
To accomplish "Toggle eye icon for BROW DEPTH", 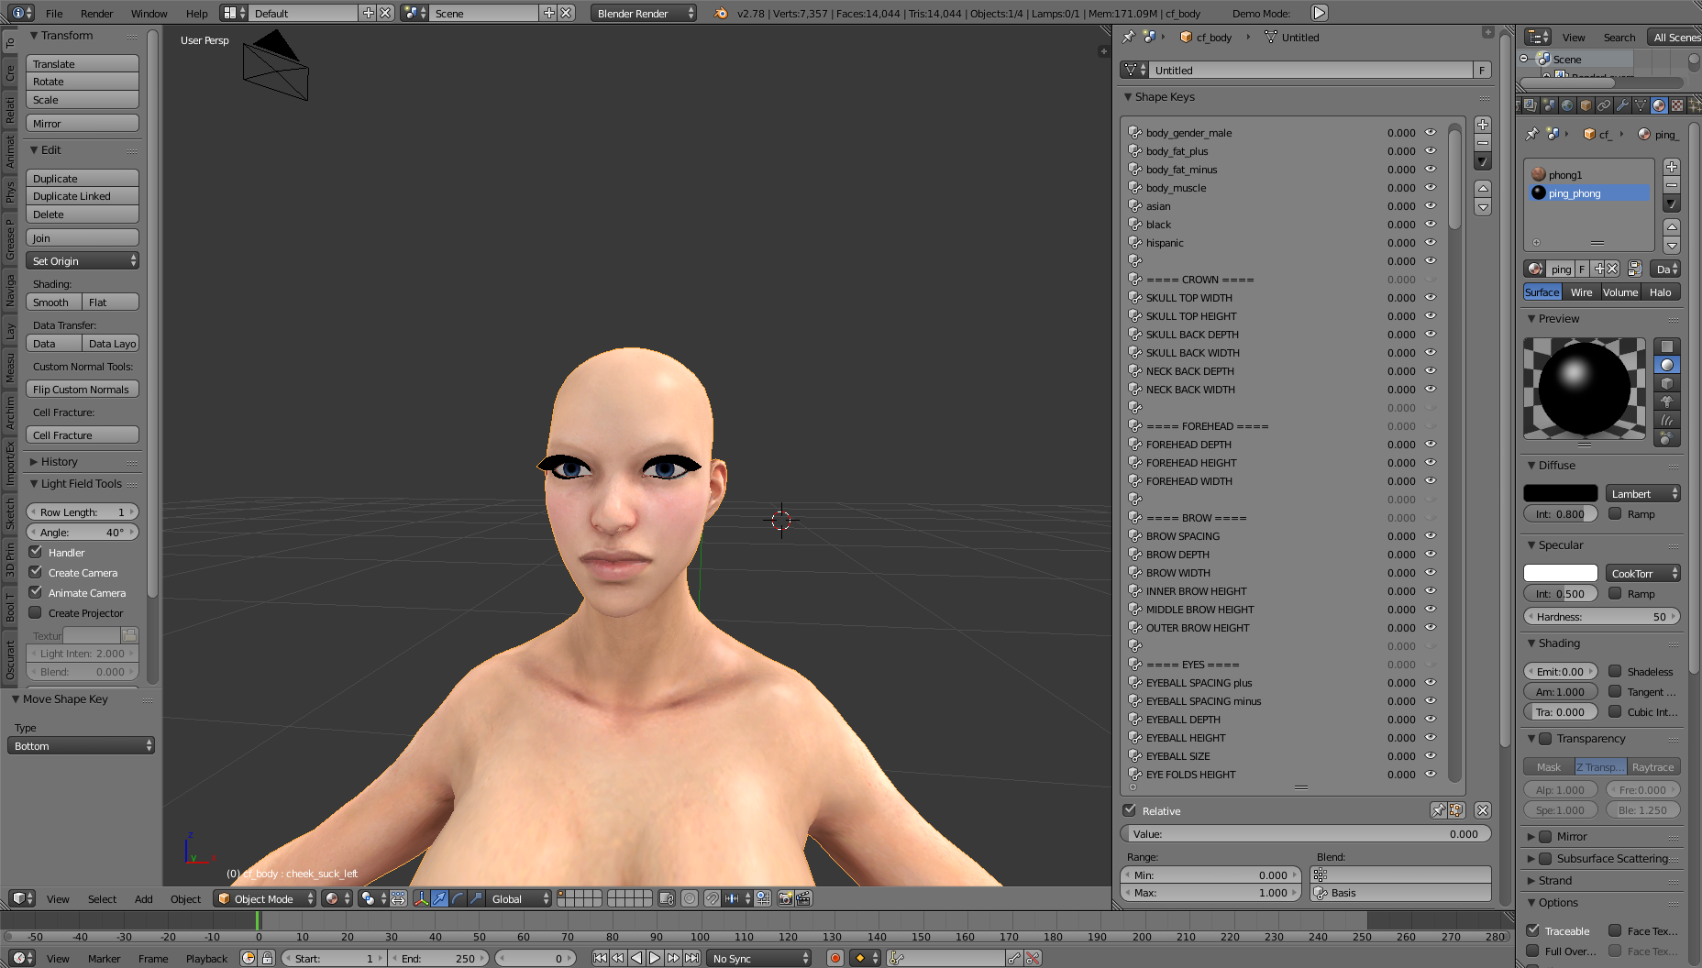I will click(1430, 555).
